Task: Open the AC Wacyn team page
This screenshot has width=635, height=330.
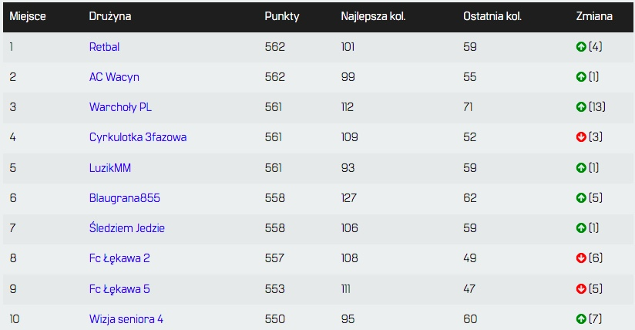Action: (x=114, y=77)
